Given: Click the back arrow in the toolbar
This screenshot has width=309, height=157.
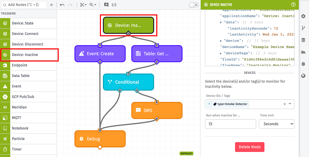Looking at the screenshot, I should tap(52, 5).
